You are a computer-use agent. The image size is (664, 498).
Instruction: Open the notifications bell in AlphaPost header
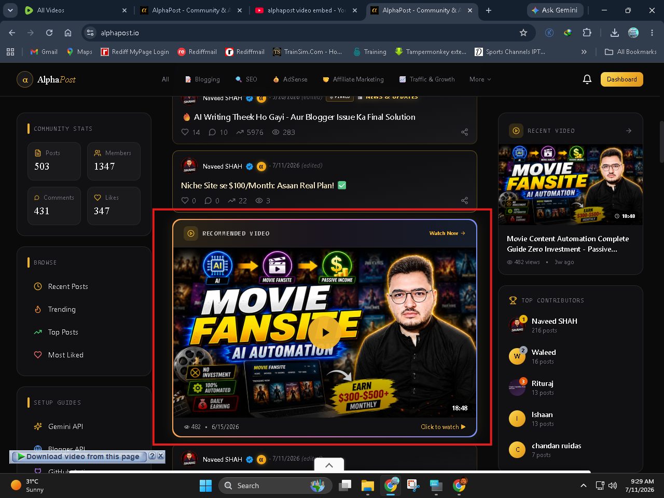587,79
